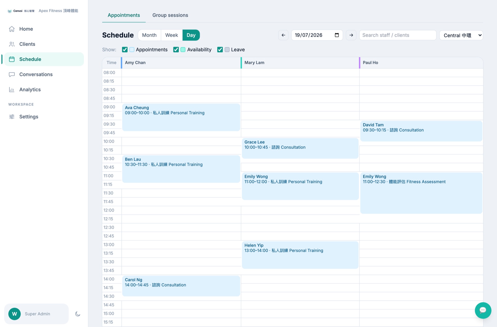Click the Super Admin profile button

click(x=36, y=314)
